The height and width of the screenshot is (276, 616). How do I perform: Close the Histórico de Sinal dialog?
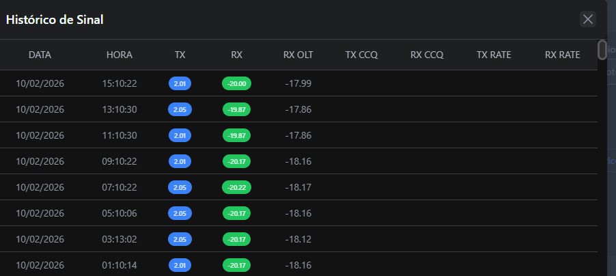(587, 19)
